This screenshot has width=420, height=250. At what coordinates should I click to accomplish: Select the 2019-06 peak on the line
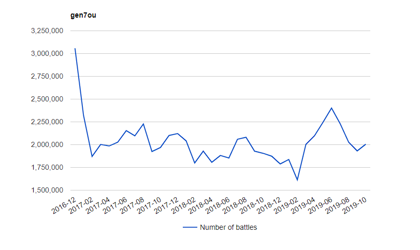point(331,108)
